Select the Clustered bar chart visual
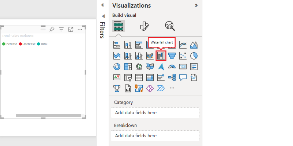The height and width of the screenshot is (146, 293). click(139, 45)
